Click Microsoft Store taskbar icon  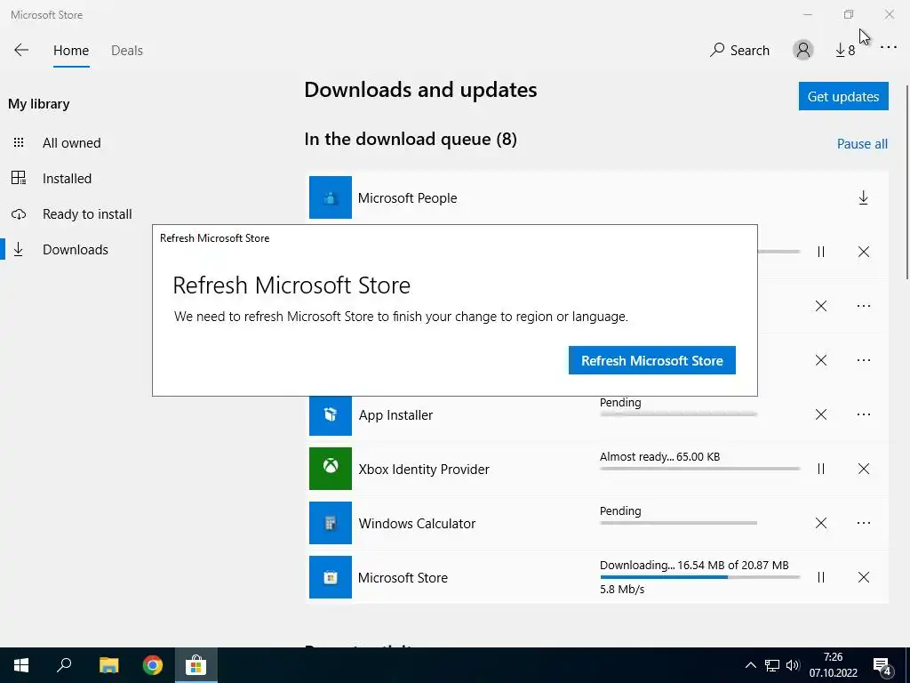tap(196, 665)
